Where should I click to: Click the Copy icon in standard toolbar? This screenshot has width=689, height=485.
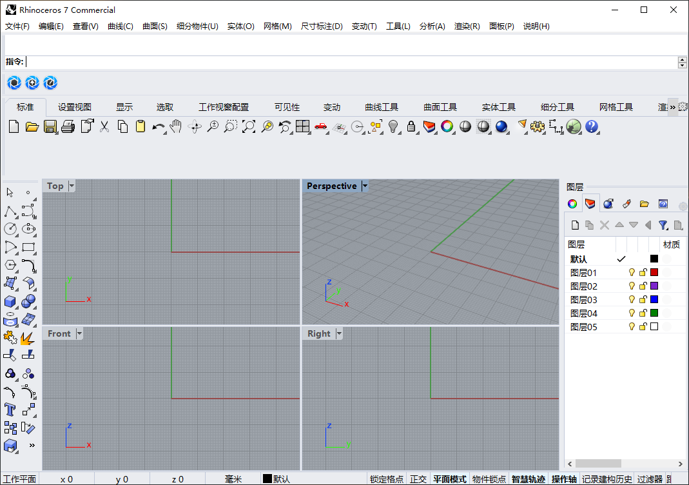click(122, 126)
